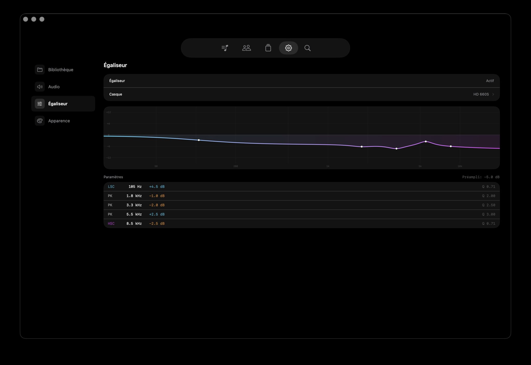Click the HSC 8.5 kHz parameter row

(x=301, y=223)
